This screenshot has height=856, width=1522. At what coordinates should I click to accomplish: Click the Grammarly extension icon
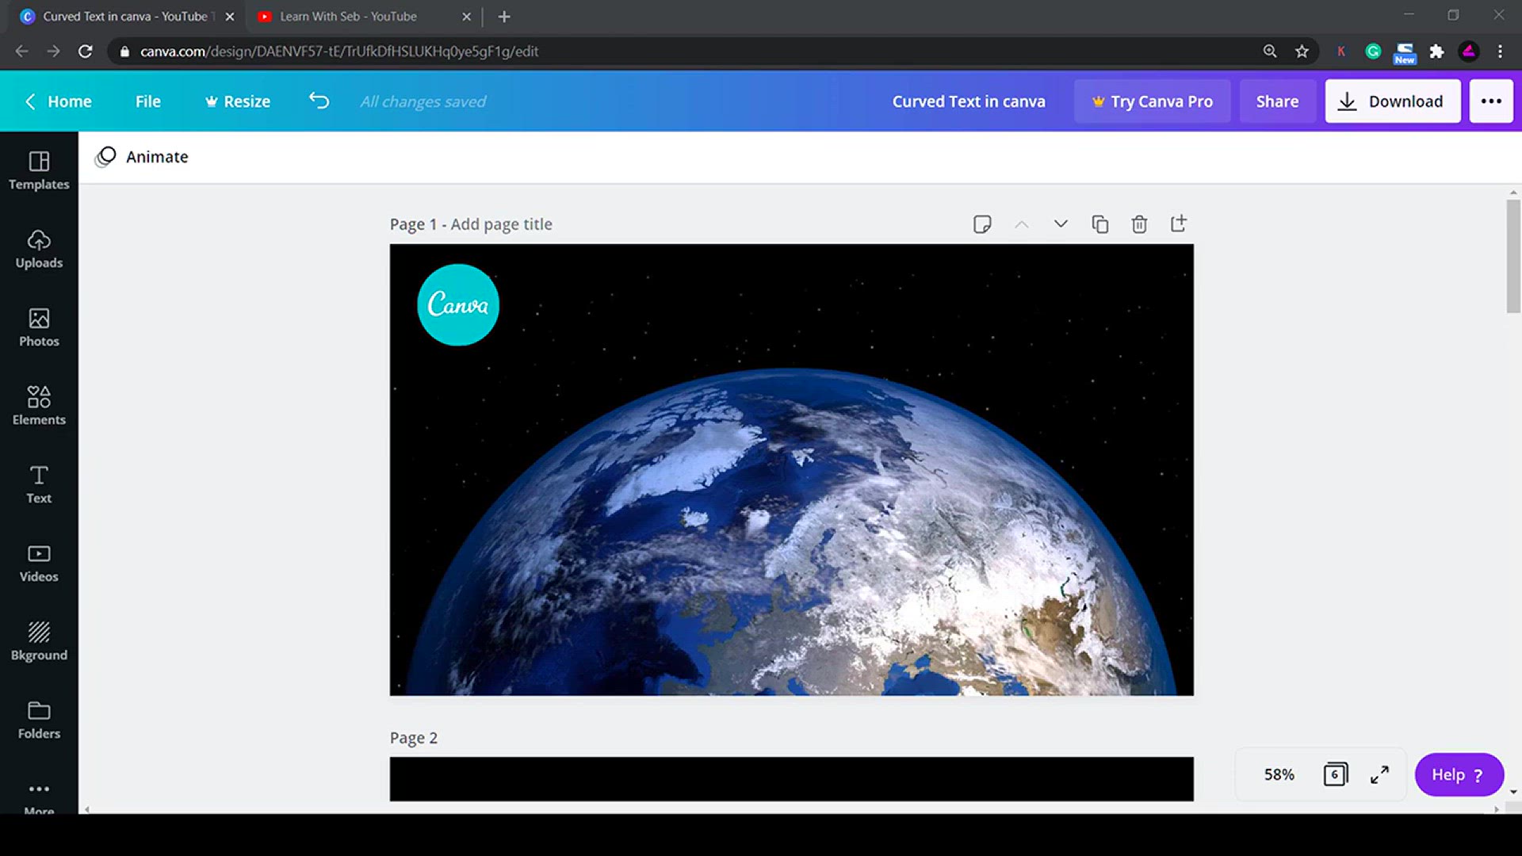coord(1373,52)
